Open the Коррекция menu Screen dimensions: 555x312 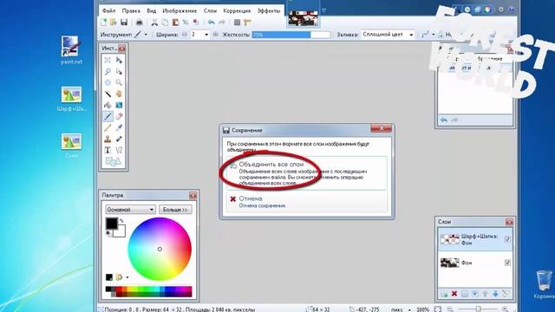[x=237, y=11]
